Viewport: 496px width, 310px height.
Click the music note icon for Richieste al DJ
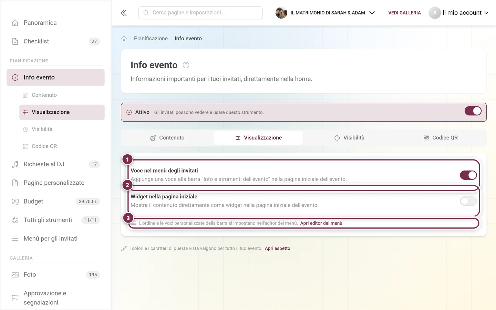(15, 164)
